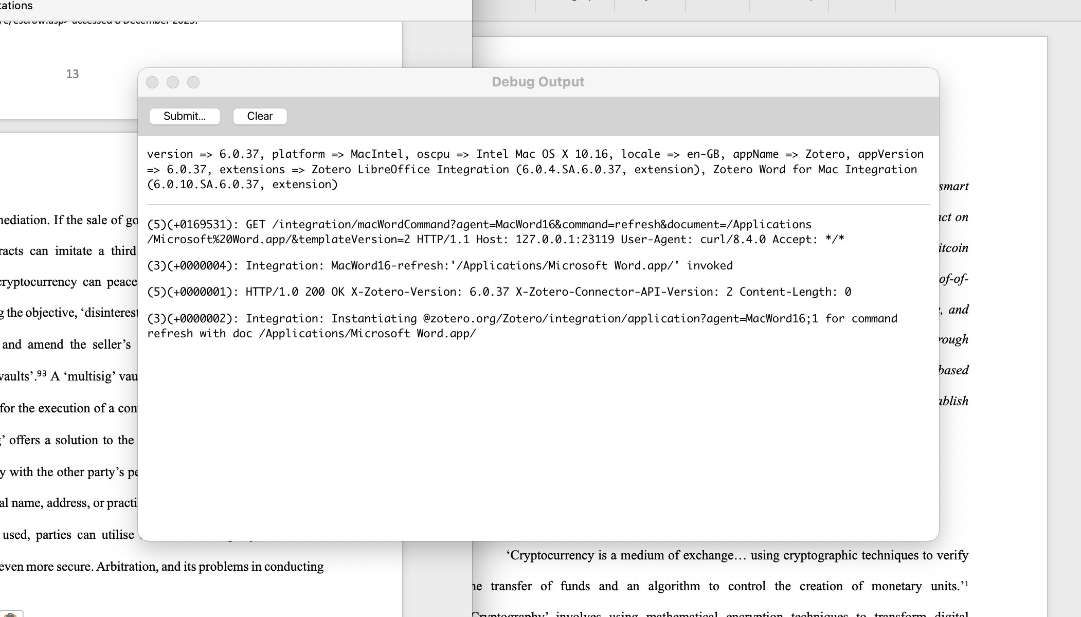Click footnote reference 93 after 'vaults'
Screen dimensions: 1081x617
(x=41, y=374)
